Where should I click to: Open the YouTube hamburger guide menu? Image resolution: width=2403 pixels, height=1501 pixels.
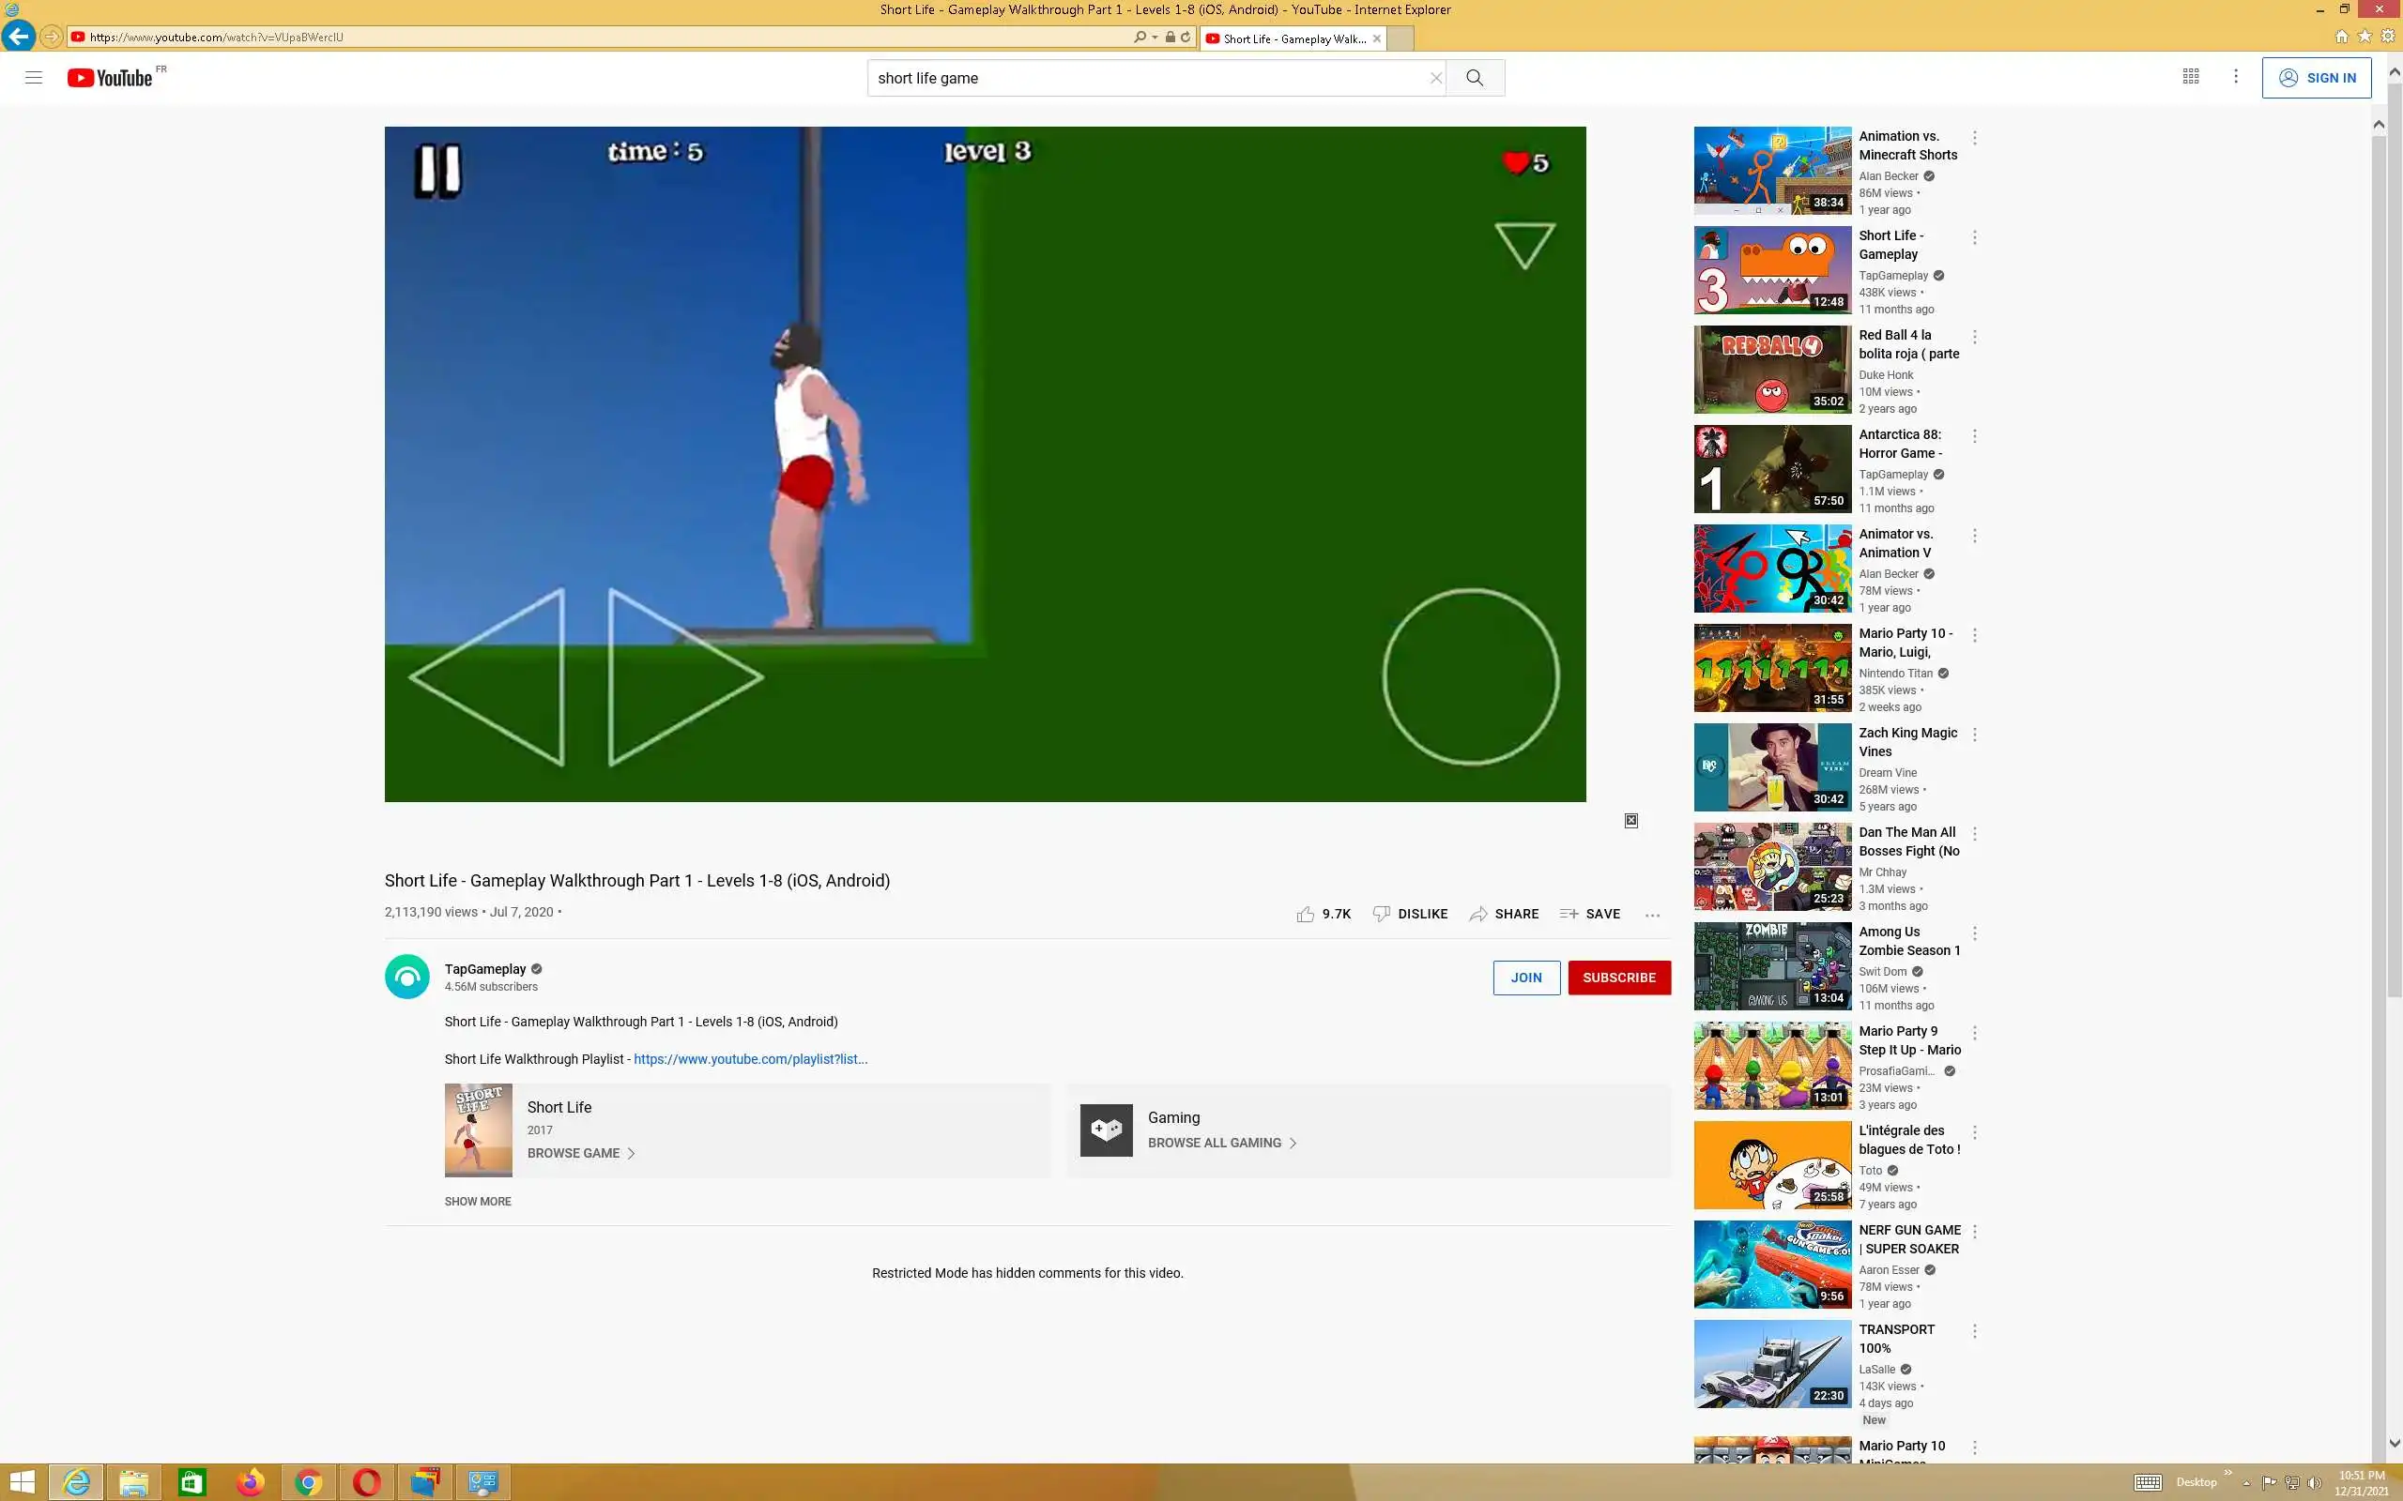coord(34,78)
